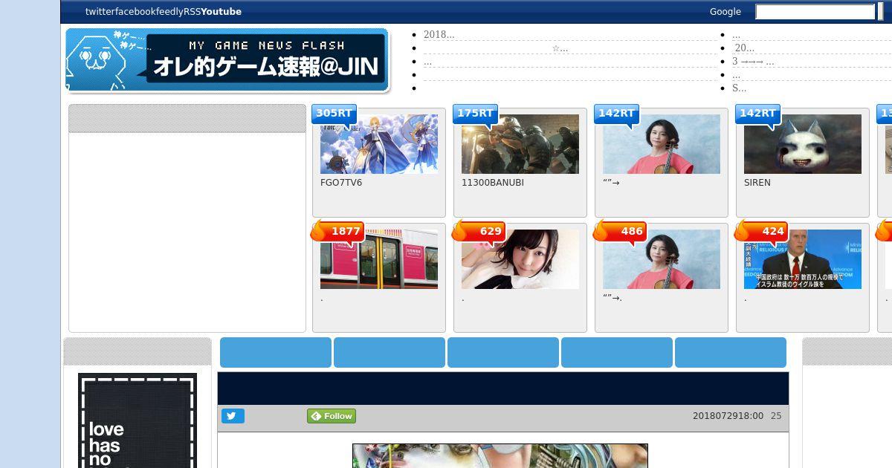Open the FGO anime thumbnail with 305RT
This screenshot has width=892, height=468.
[379, 144]
